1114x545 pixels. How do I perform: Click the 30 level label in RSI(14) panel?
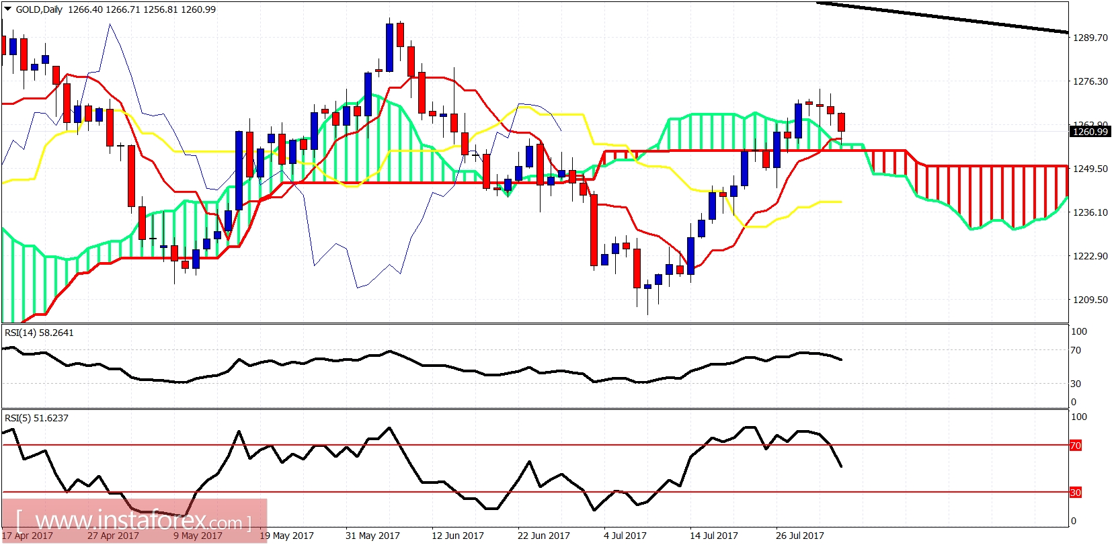coord(1076,384)
